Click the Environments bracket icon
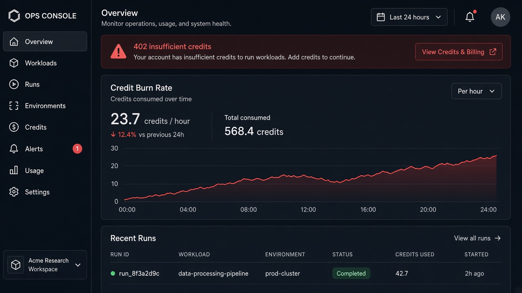This screenshot has width=522, height=293. pos(14,106)
